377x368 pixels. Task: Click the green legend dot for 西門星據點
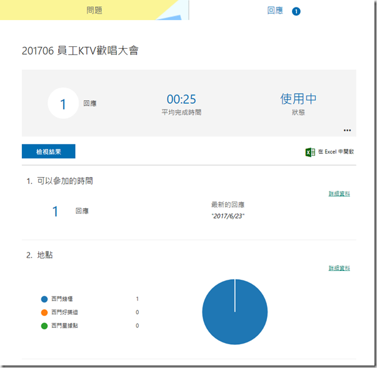[x=44, y=325]
